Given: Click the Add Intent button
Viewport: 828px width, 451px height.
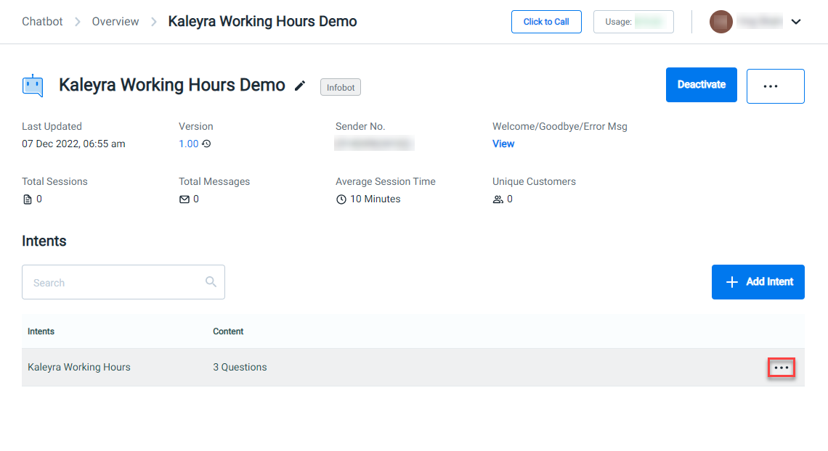Looking at the screenshot, I should tap(758, 282).
